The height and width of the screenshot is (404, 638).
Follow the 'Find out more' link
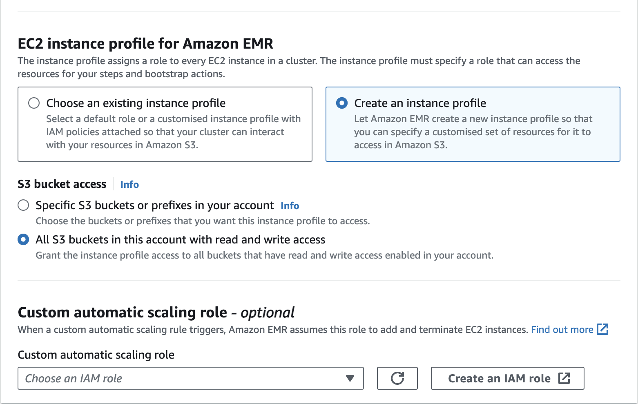(x=562, y=330)
